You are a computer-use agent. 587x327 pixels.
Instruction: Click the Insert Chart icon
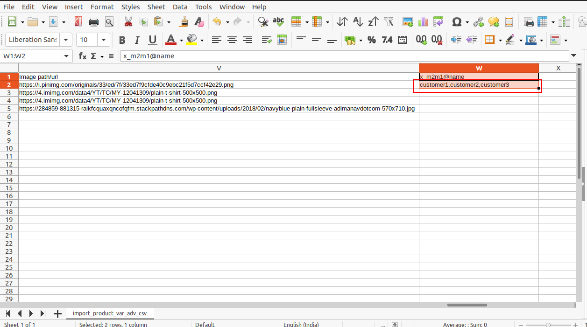pos(423,22)
